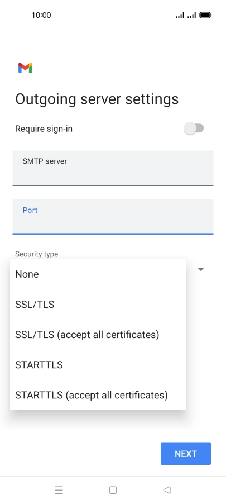Tap the Require sign-in label
The height and width of the screenshot is (504, 226).
click(44, 129)
